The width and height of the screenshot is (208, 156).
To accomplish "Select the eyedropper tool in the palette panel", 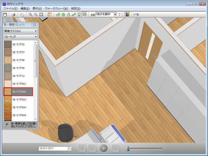I will 6,124.
